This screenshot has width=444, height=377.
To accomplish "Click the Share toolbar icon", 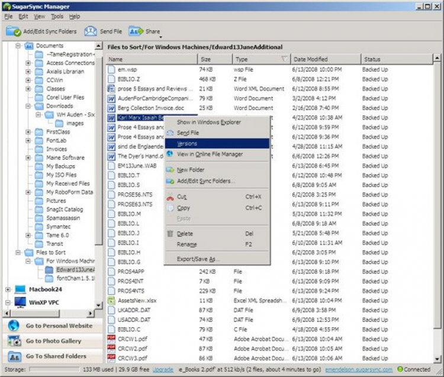I will pos(136,31).
